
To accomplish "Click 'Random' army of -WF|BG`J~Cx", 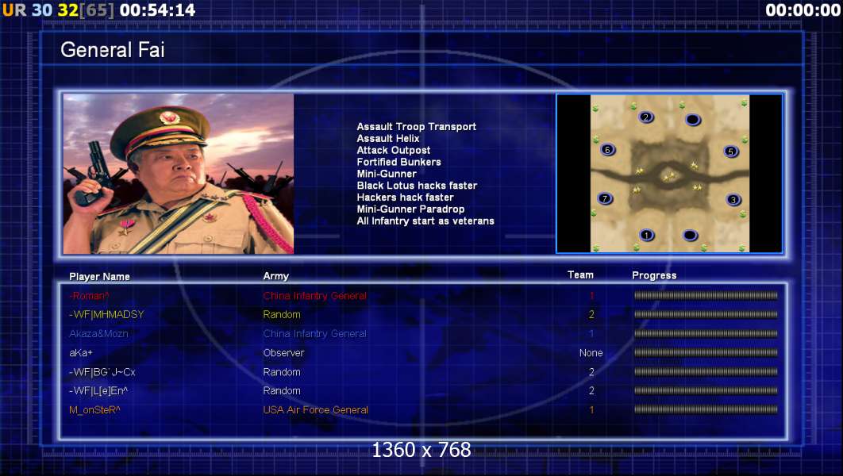I will click(282, 372).
